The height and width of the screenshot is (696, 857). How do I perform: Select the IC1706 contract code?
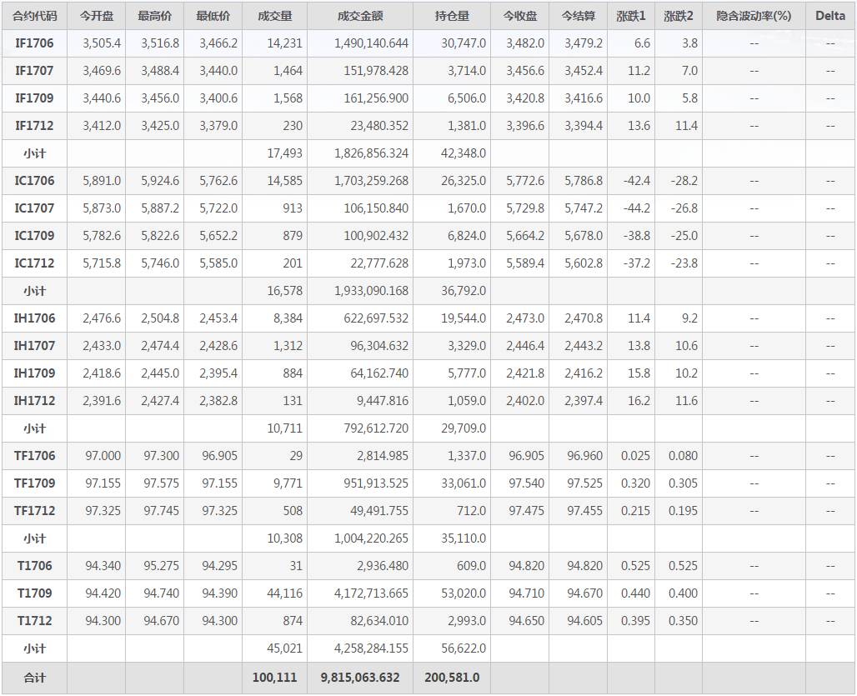pos(34,181)
